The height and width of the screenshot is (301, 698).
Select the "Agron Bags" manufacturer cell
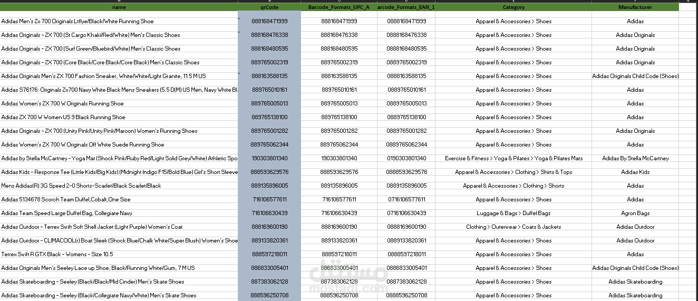635,213
